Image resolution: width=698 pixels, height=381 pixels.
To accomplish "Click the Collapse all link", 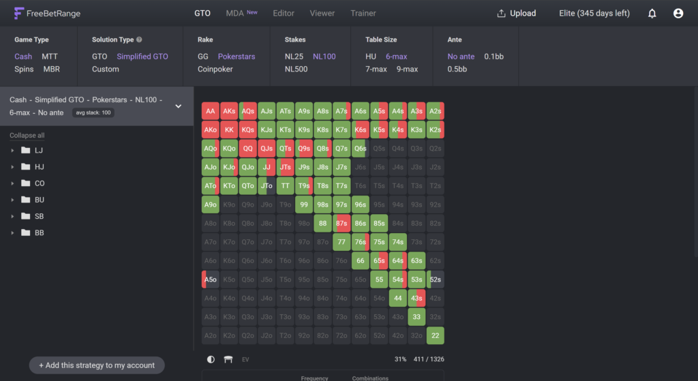I will [27, 136].
